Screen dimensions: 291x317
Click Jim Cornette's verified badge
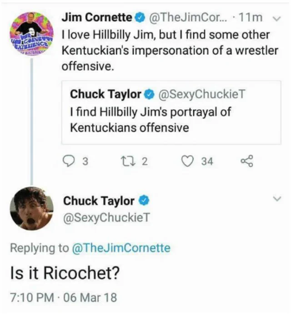[141, 18]
